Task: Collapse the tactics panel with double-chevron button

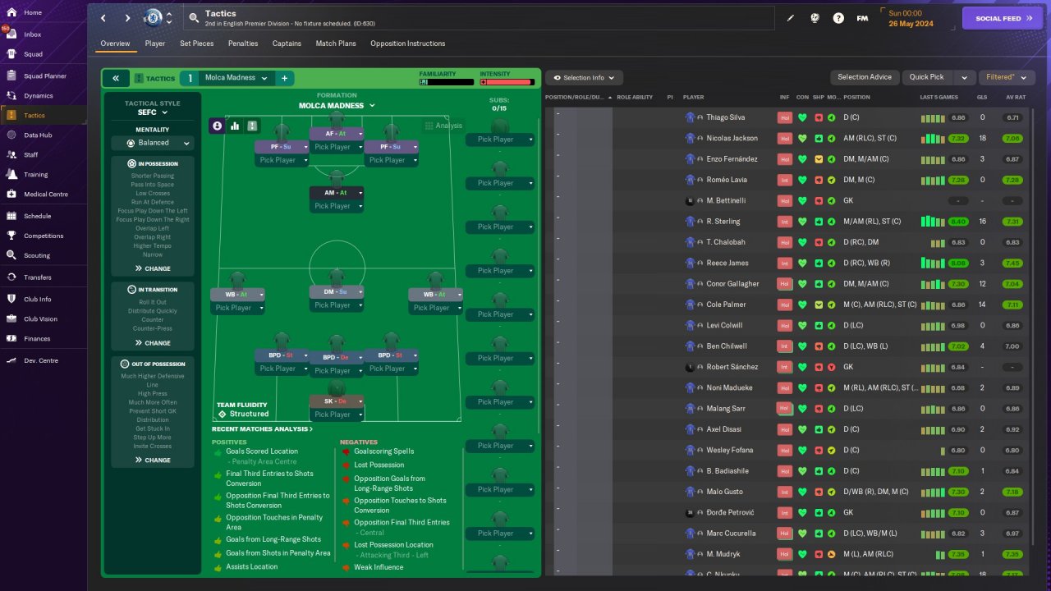Action: point(116,78)
